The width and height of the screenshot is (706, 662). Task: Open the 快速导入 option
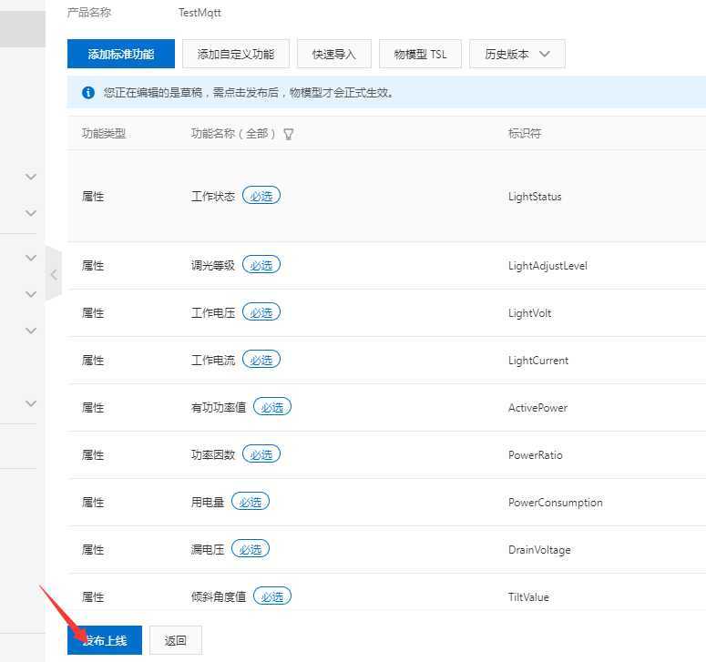(334, 54)
